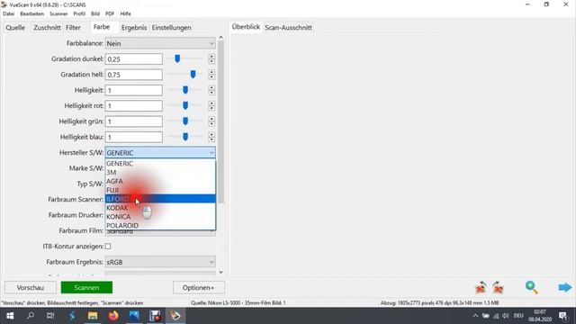Click the blue lightning-bolt taskbar app

[72, 316]
